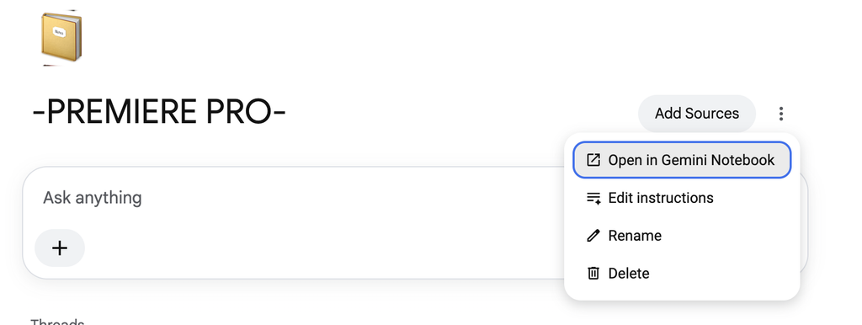Click the sparkle lines icon for Edit instructions
This screenshot has height=325, width=862.
click(x=593, y=198)
